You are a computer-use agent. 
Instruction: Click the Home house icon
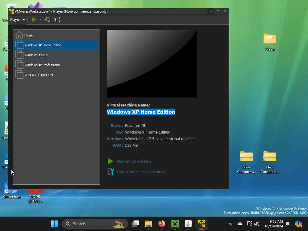coord(19,35)
